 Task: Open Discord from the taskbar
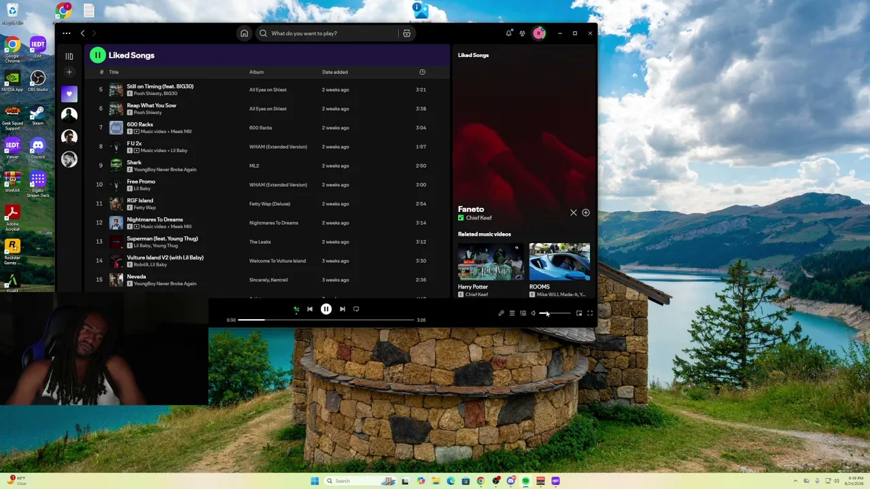coord(510,481)
